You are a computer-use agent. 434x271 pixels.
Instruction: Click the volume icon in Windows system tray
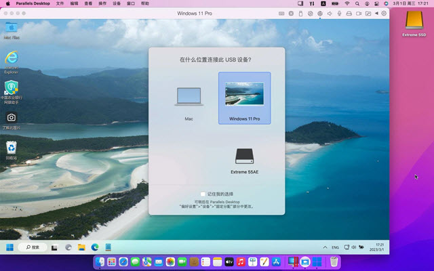pos(354,247)
